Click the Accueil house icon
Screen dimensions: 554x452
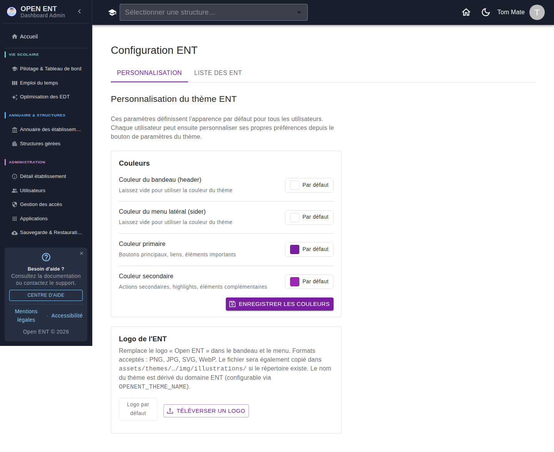pos(15,37)
